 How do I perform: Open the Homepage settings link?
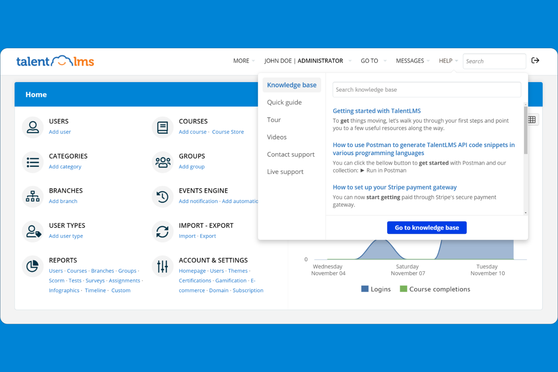click(192, 271)
